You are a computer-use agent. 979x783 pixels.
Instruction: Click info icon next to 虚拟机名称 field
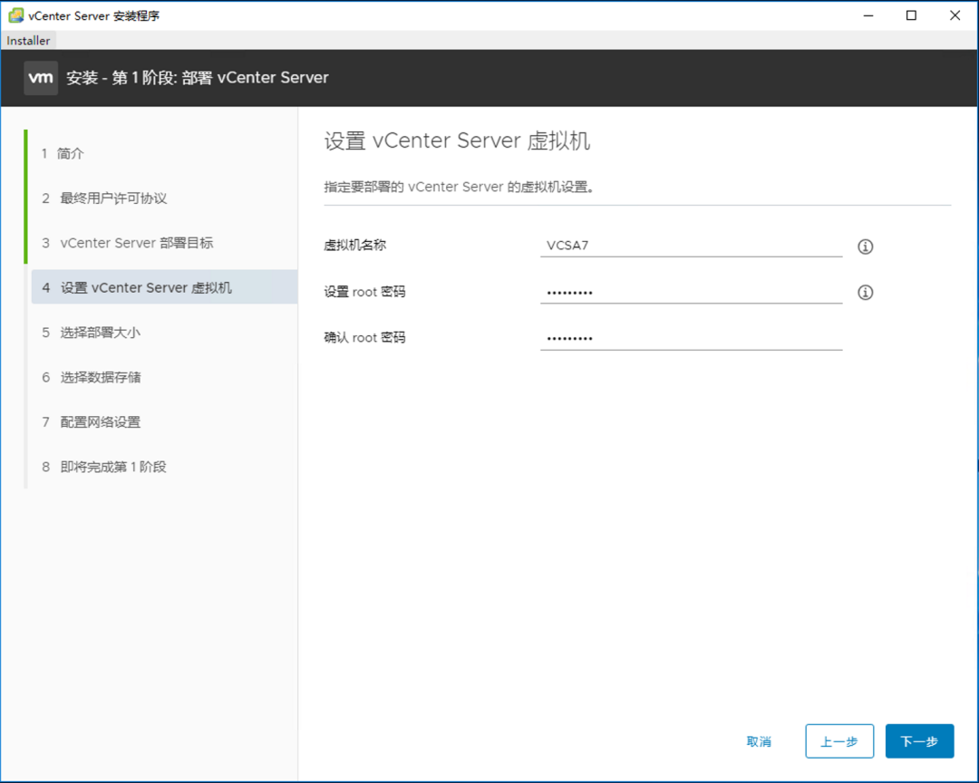point(865,246)
